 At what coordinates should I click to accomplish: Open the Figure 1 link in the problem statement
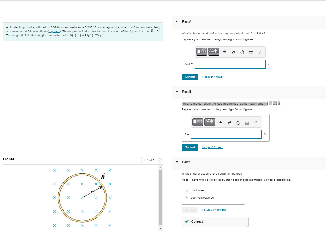coord(55,31)
